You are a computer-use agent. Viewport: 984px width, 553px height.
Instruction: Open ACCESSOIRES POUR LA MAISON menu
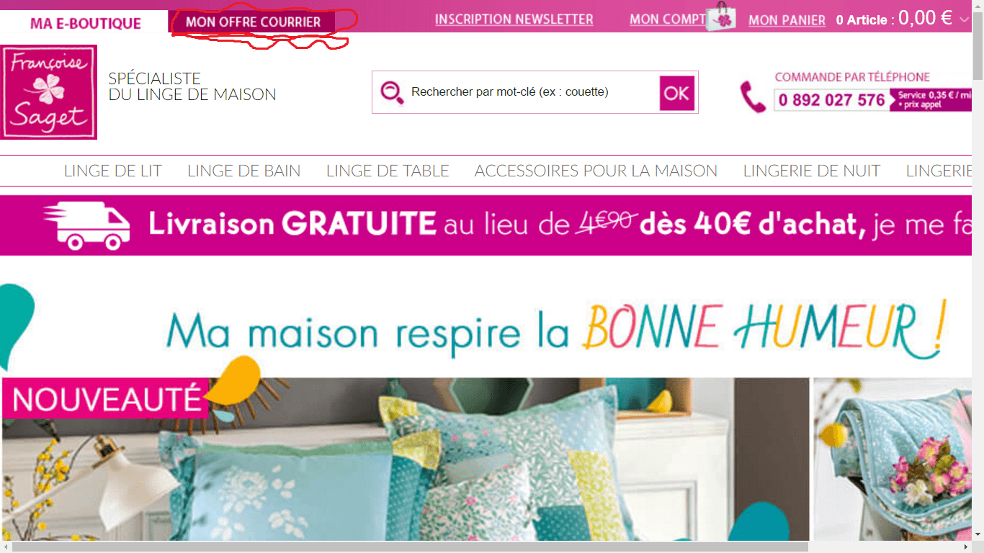[x=596, y=171]
